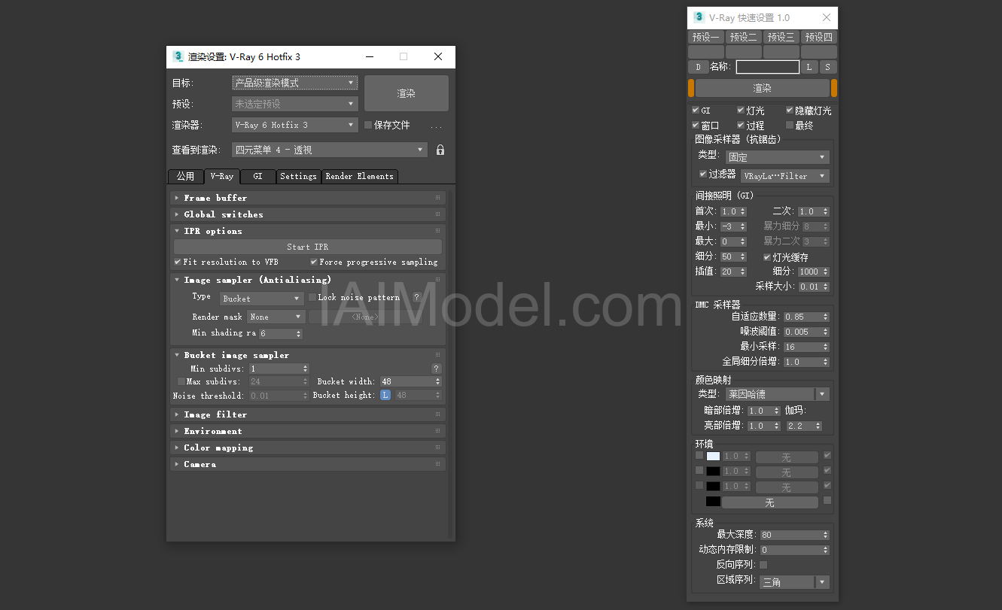Open the 目标 dropdown showing 产品级渲染模式
1002x610 pixels.
[x=294, y=83]
